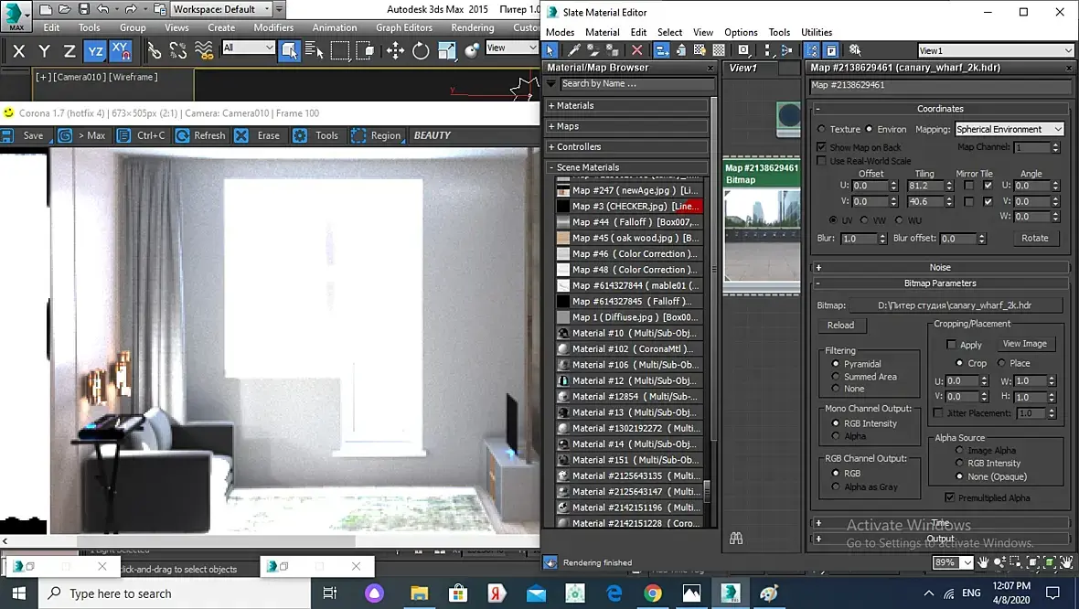1079x609 pixels.
Task: Click the Bind to Space Warp tool
Action: click(x=204, y=50)
